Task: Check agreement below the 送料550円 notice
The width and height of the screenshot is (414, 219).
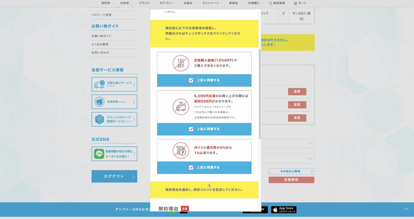Action: (191, 129)
